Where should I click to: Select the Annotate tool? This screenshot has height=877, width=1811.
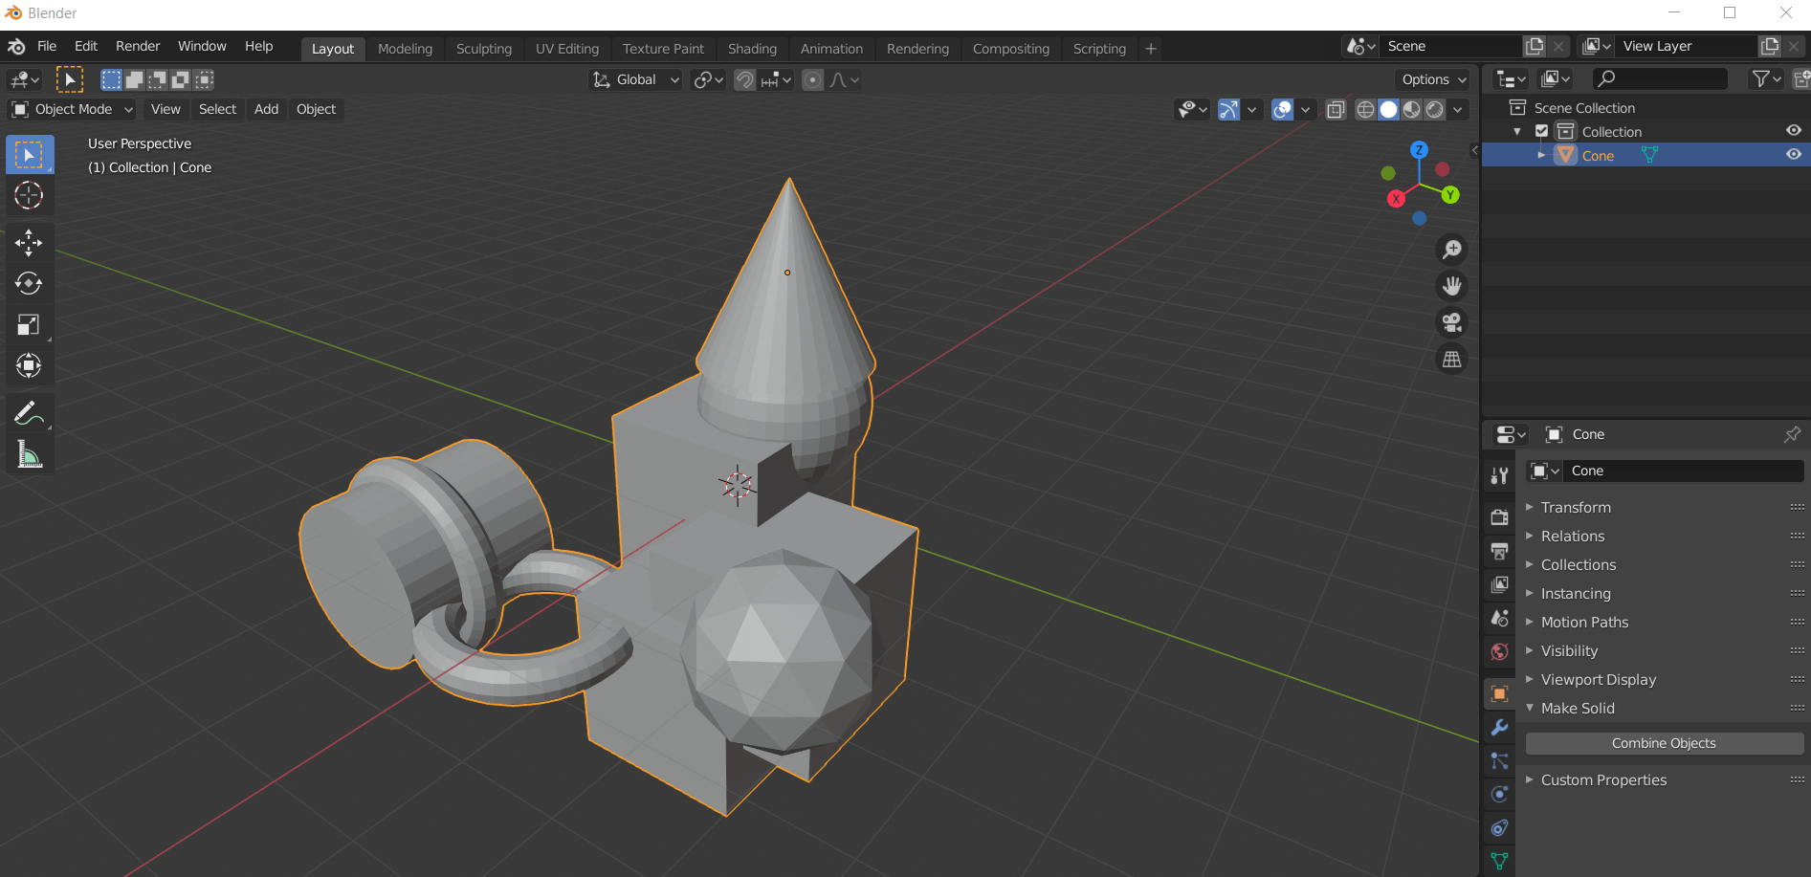click(x=29, y=412)
